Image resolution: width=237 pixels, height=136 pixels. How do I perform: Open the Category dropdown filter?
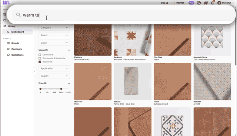(54, 28)
